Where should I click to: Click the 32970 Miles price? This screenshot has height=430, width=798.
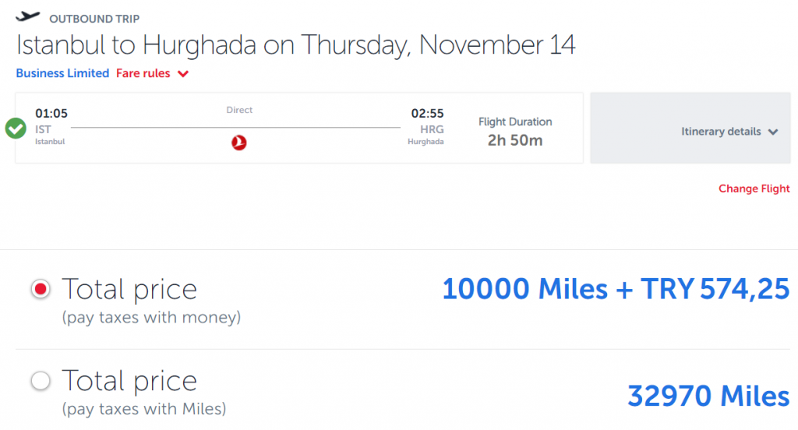(708, 396)
